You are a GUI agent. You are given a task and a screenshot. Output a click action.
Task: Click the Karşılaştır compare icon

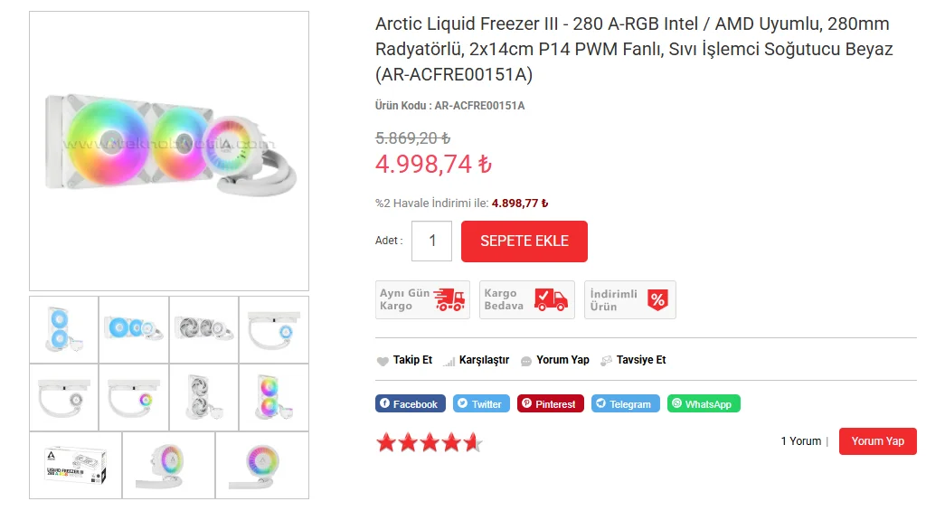[x=449, y=361]
